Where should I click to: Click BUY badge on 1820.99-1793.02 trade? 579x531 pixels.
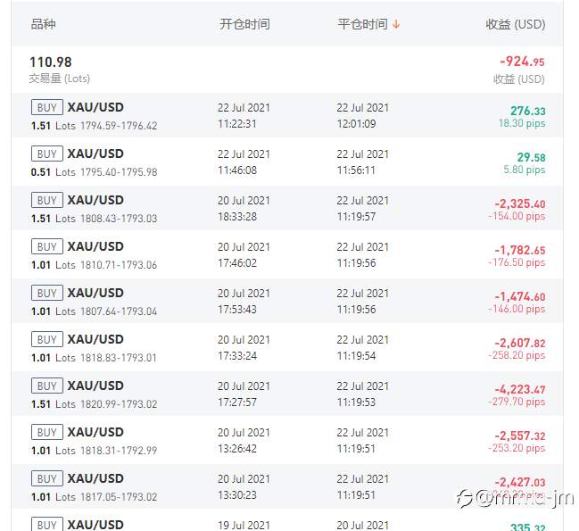click(47, 386)
